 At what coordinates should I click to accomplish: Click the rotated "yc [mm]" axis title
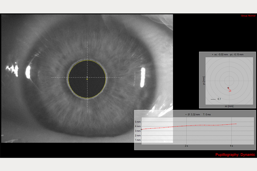click(204, 81)
